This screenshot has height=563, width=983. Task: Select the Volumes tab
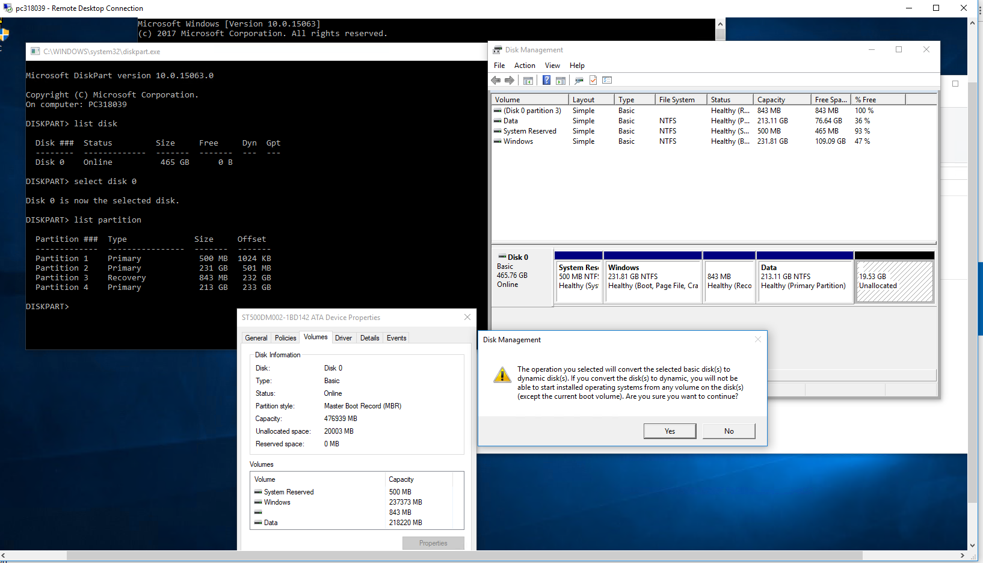click(316, 337)
